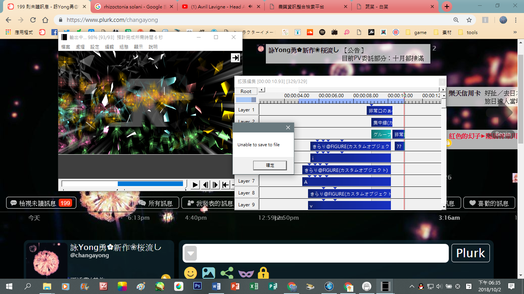
Task: Click the AviUtl frame seek bar
Action: (x=123, y=184)
